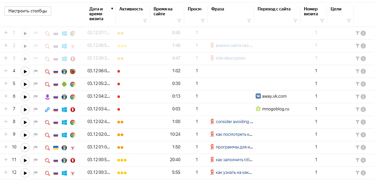Click Opera browser icon in row 7
Image resolution: width=374 pixels, height=181 pixels.
coord(73,110)
